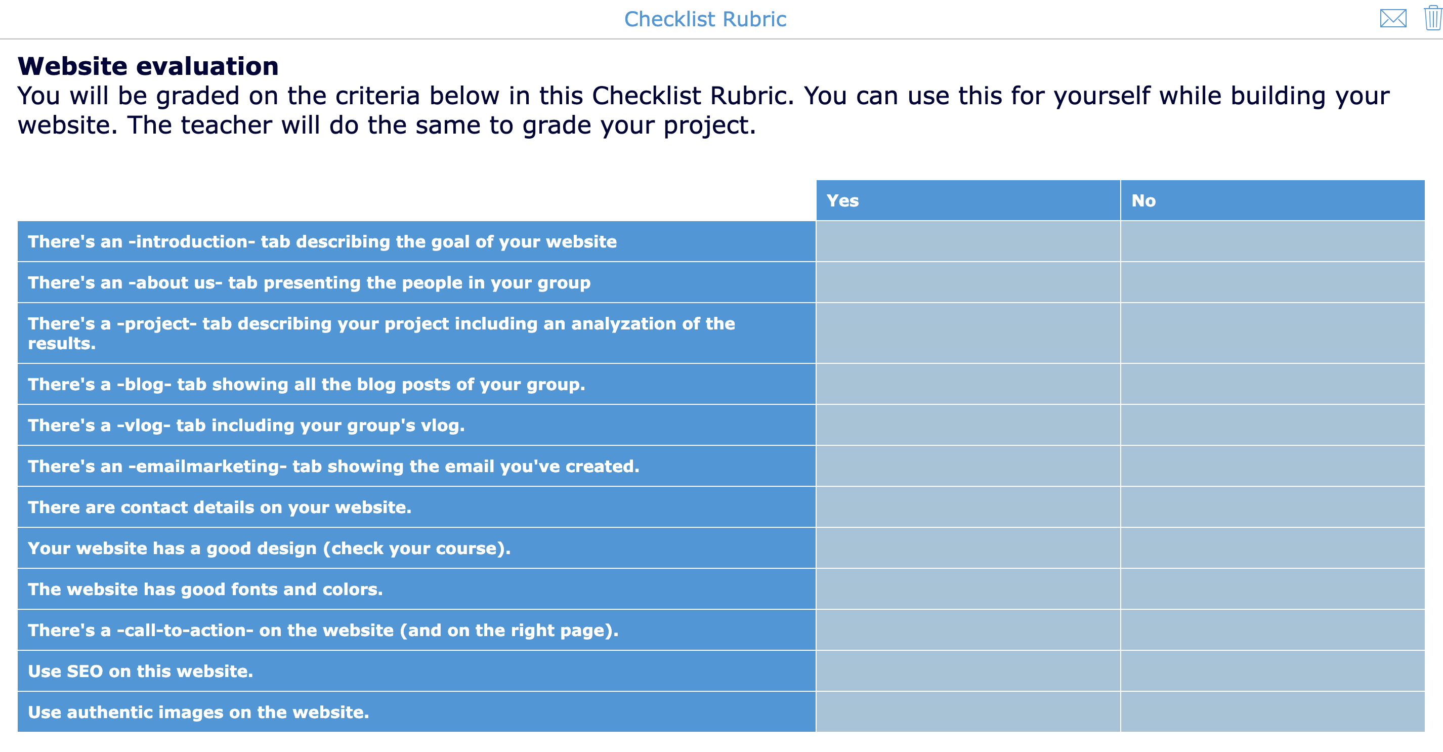Viewport: 1443px width, 752px height.
Task: Mark No for call-to-action criterion
Action: pyautogui.click(x=1271, y=630)
